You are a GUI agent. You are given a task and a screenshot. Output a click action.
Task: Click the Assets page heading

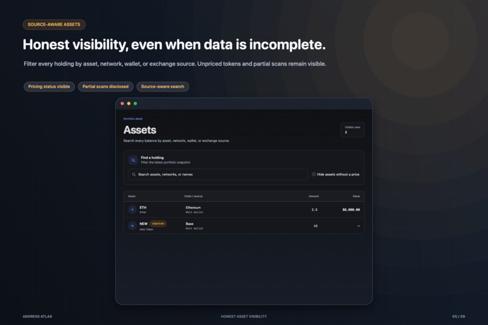[x=140, y=130]
